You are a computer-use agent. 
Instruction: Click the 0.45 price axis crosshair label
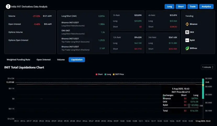(207, 82)
